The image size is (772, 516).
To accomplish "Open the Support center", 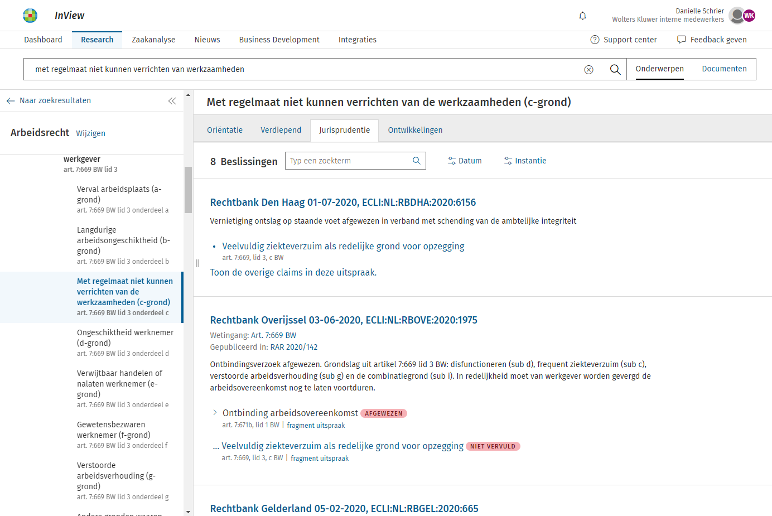I will pyautogui.click(x=624, y=40).
